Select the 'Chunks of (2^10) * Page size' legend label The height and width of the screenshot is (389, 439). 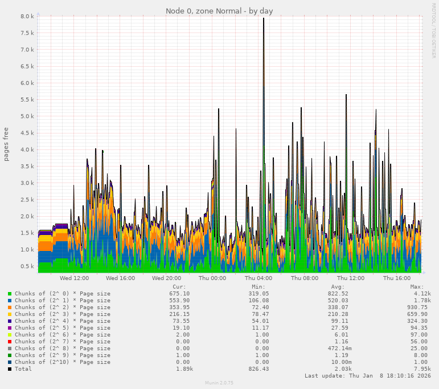point(63,362)
